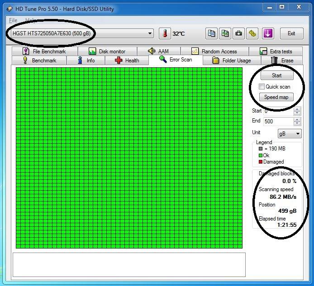Screen dimensions: 314x286
Task: Click the 86.2 MB/s scanning speed value
Action: (283, 197)
